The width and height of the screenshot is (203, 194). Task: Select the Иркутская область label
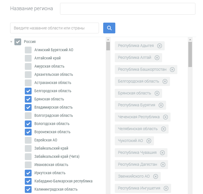(50, 173)
